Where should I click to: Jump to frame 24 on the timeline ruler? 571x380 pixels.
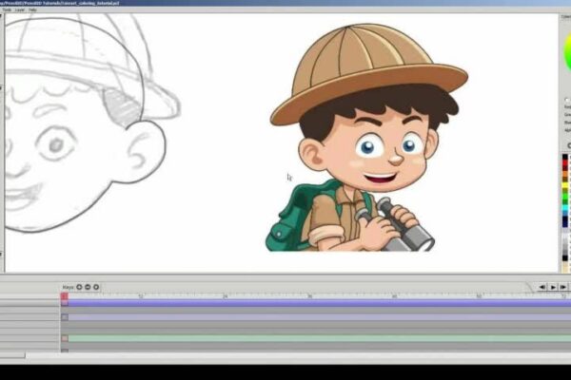pyautogui.click(x=225, y=296)
